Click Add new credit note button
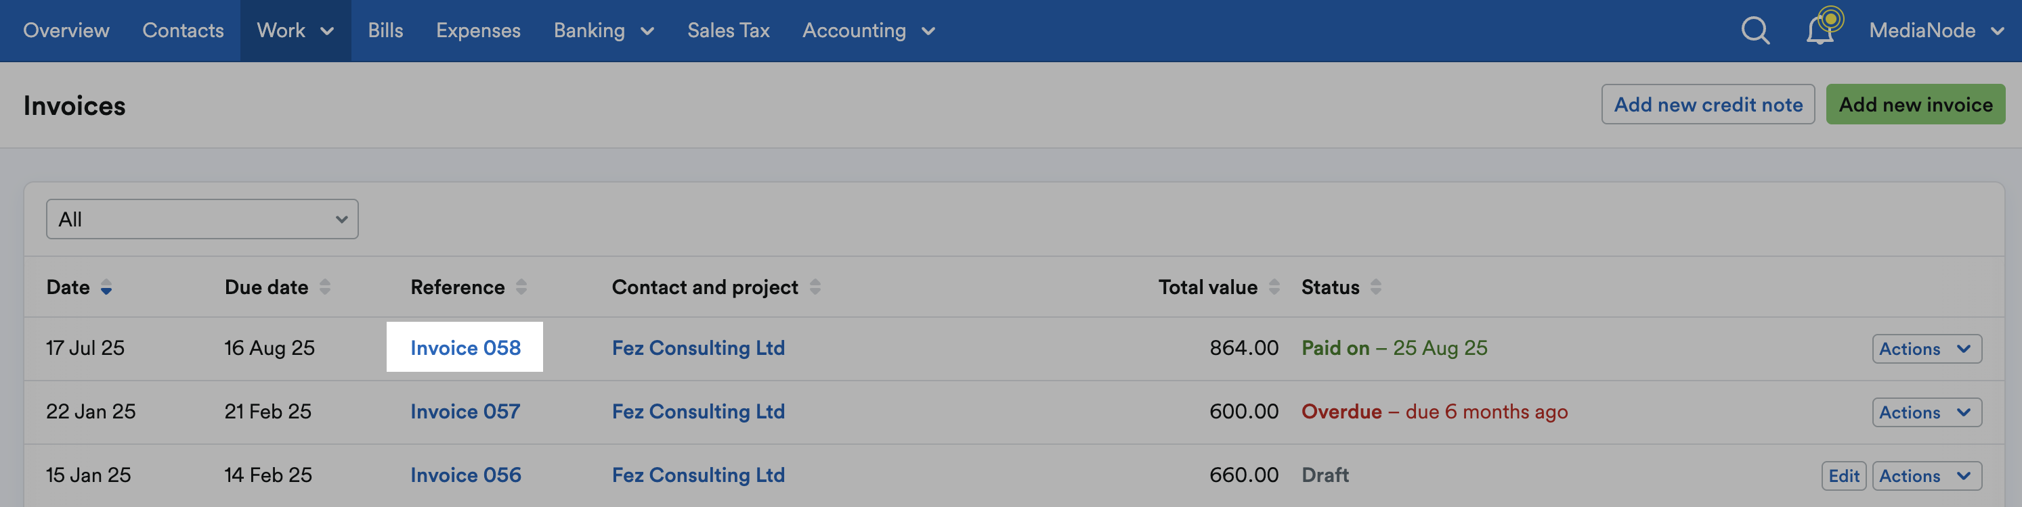This screenshot has width=2022, height=507. click(1707, 104)
